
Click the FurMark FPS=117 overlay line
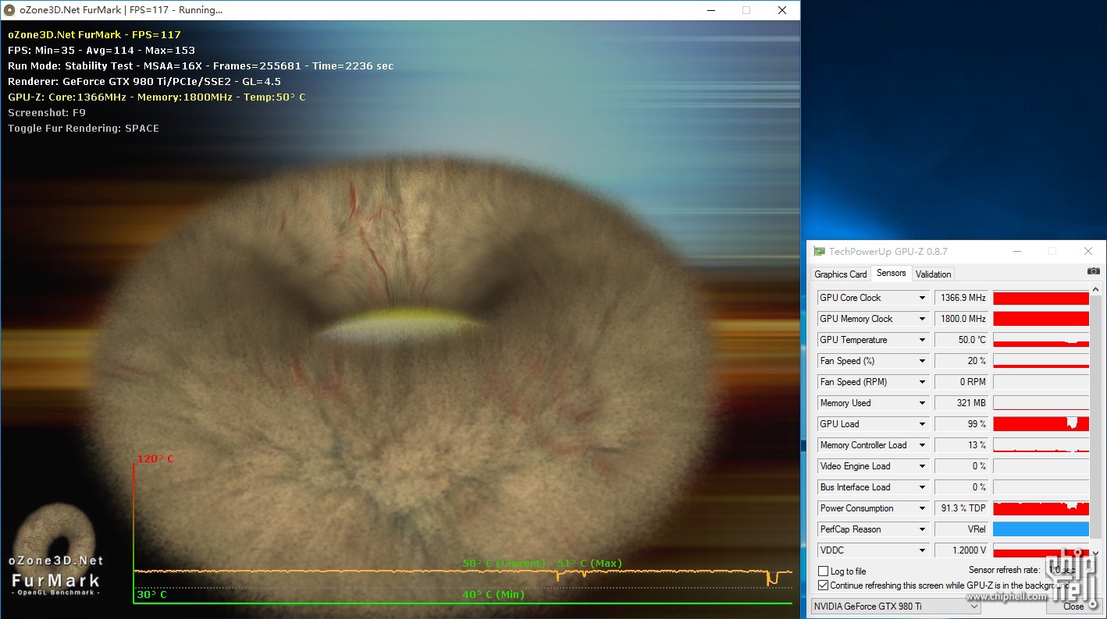[94, 34]
